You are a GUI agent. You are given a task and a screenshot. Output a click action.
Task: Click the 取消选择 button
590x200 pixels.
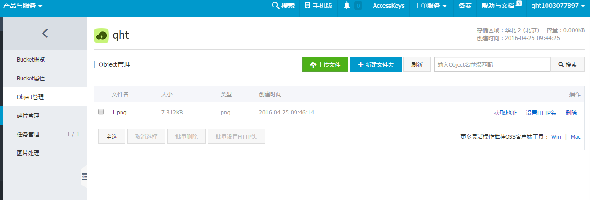click(146, 137)
